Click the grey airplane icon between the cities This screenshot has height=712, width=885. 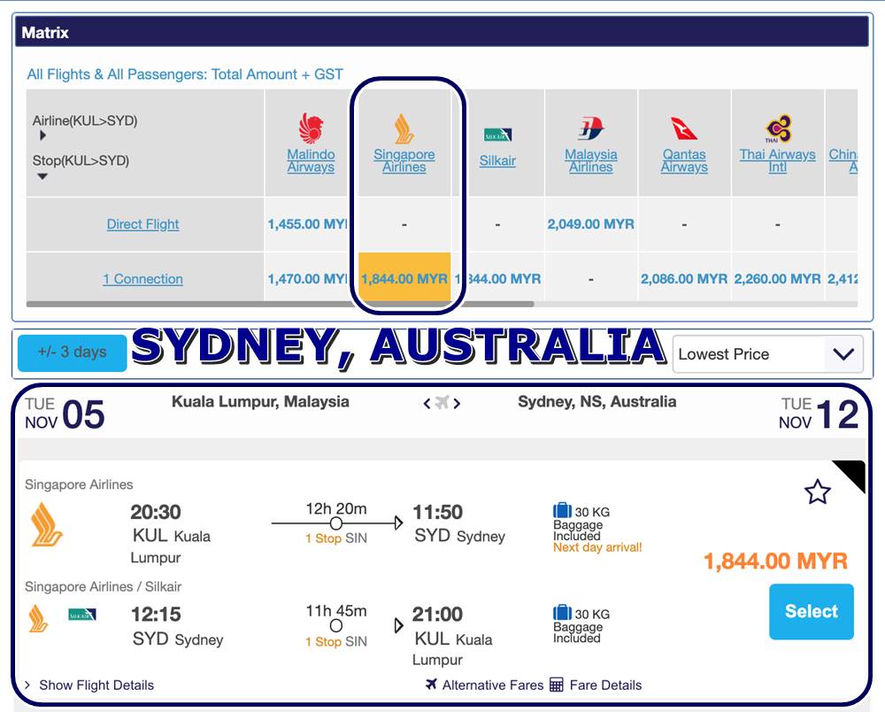coord(442,403)
